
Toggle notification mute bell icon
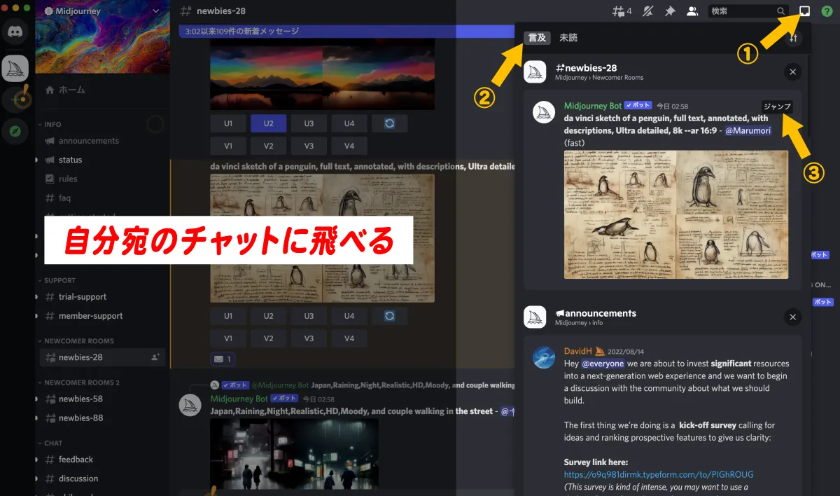(x=647, y=11)
